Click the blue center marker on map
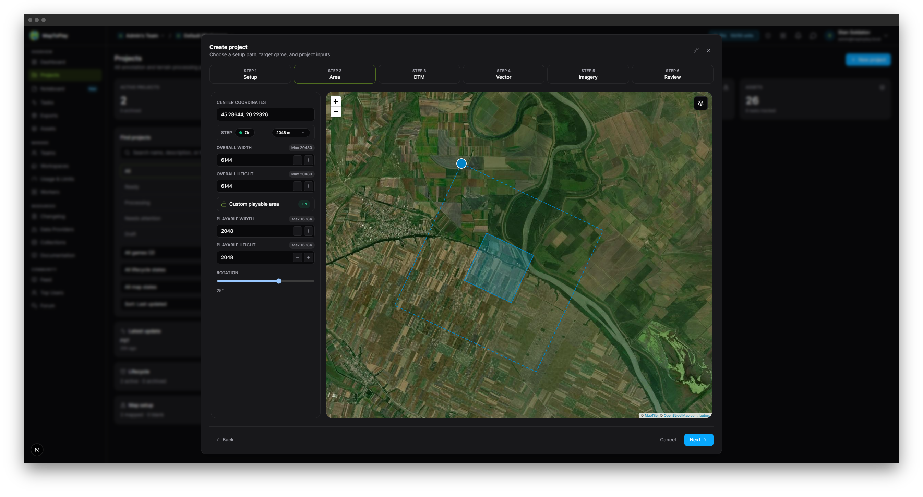923x497 pixels. pyautogui.click(x=461, y=163)
